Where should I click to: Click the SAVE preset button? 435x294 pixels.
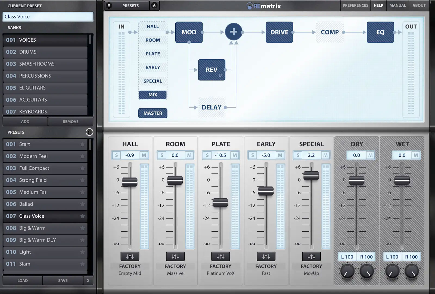point(63,281)
